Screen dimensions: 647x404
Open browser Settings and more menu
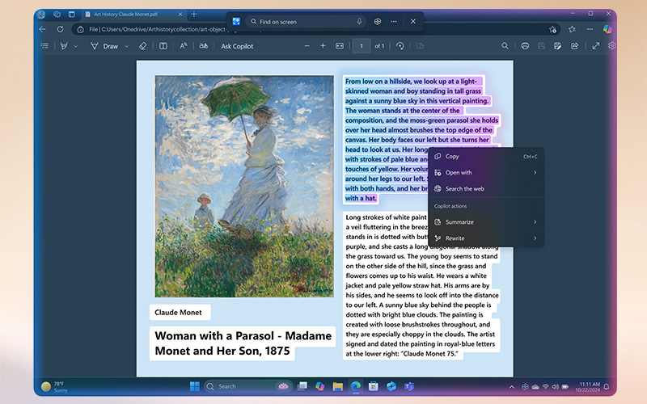pyautogui.click(x=590, y=29)
